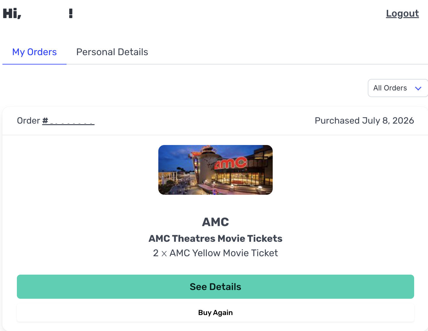The height and width of the screenshot is (331, 428).
Task: Click the hash symbol before order number
Action: (45, 121)
